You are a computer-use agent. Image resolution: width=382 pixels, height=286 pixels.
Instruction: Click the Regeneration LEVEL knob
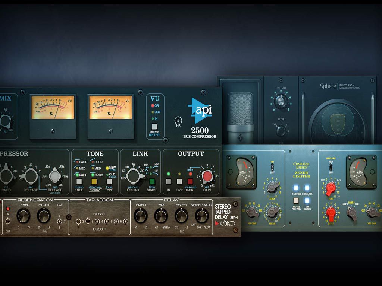pyautogui.click(x=24, y=216)
